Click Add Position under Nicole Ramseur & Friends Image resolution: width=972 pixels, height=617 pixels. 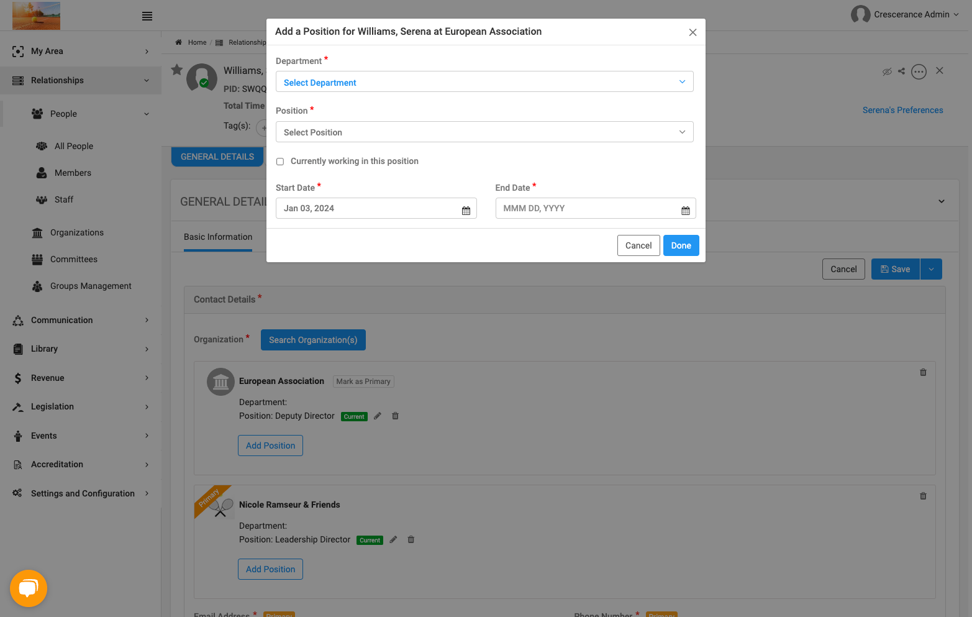[270, 569]
